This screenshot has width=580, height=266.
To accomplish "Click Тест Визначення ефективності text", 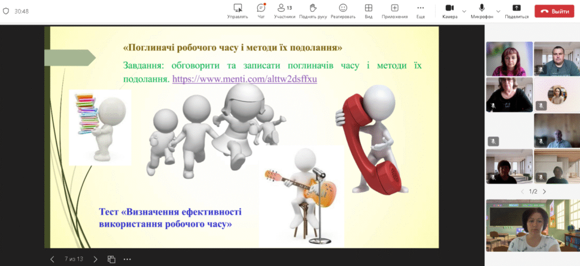I will click(170, 218).
